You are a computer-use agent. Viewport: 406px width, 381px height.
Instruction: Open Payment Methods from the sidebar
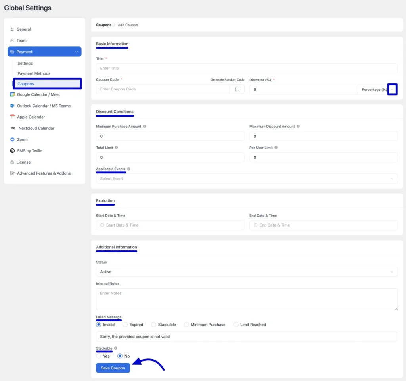tap(34, 73)
